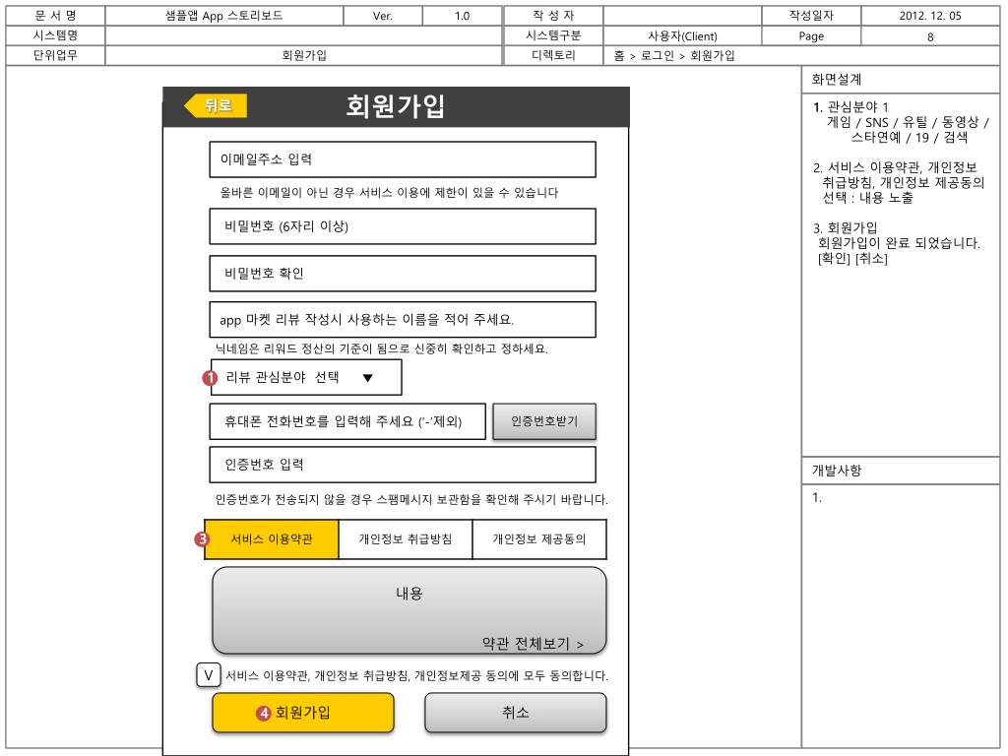Image resolution: width=1008 pixels, height=756 pixels.
Task: Click the 회원가입이 완료 되었습니다 note text
Action: pos(899,243)
